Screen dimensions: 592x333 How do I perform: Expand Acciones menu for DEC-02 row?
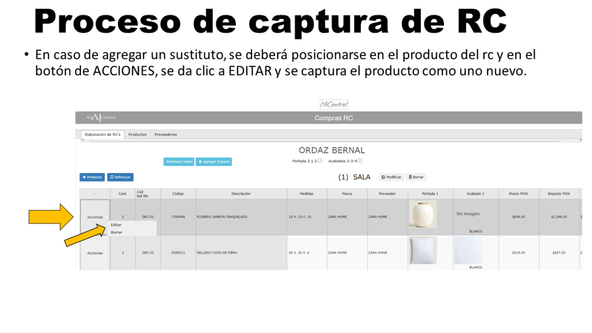coord(95,253)
